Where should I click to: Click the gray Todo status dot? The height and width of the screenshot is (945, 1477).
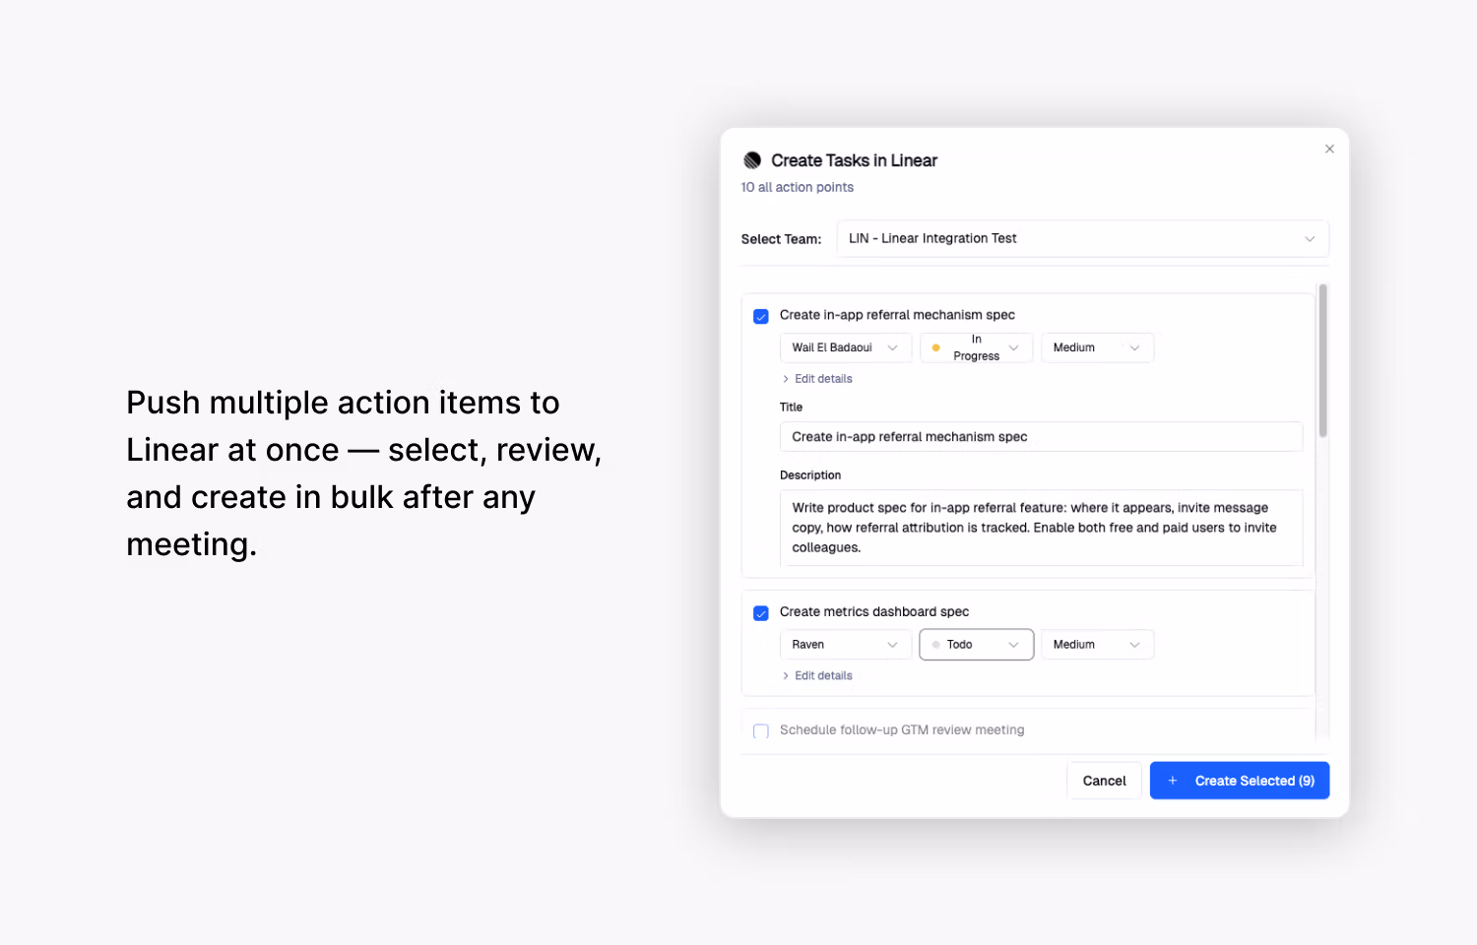[x=937, y=644]
